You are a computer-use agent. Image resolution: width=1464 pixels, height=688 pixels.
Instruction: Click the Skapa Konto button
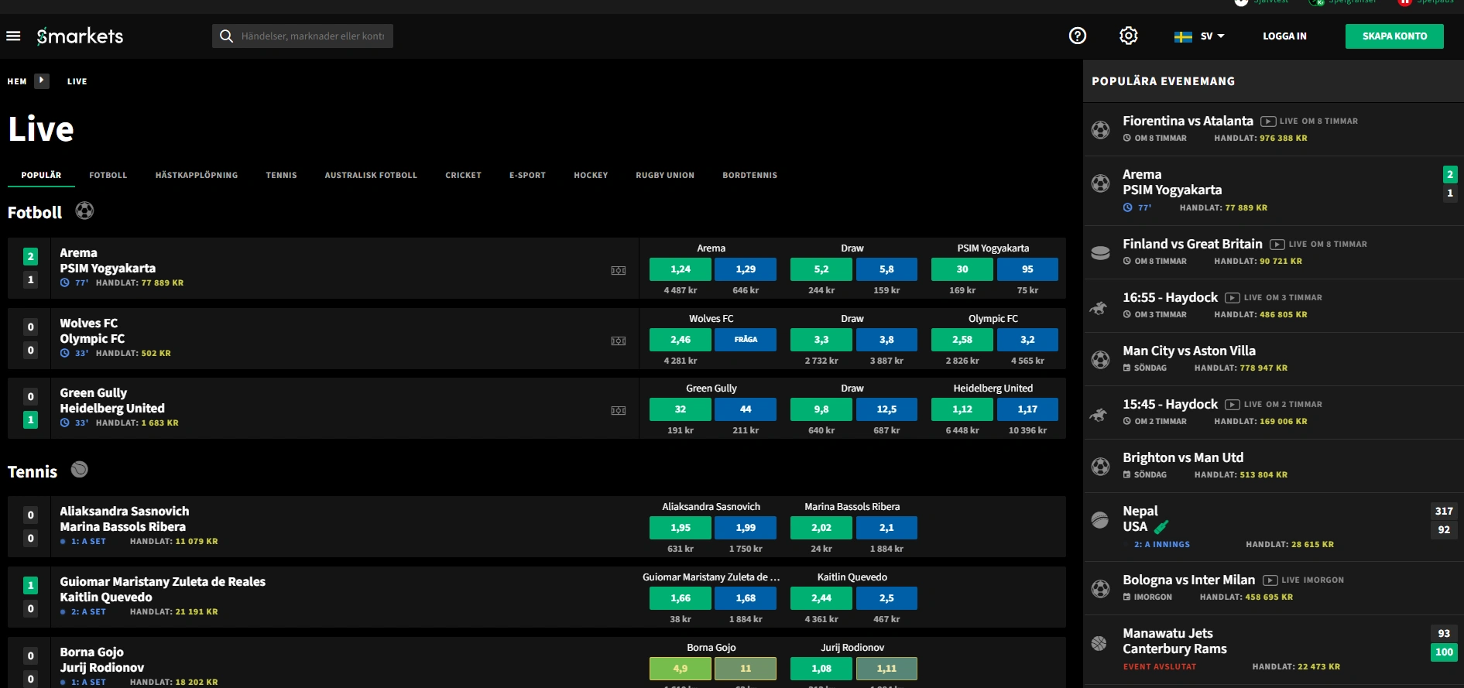point(1394,36)
